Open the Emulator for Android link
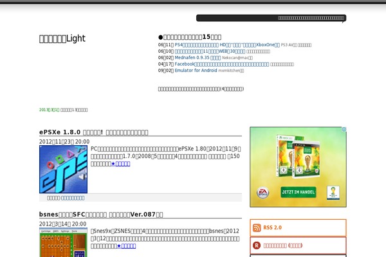This screenshot has height=257, width=386. point(196,71)
